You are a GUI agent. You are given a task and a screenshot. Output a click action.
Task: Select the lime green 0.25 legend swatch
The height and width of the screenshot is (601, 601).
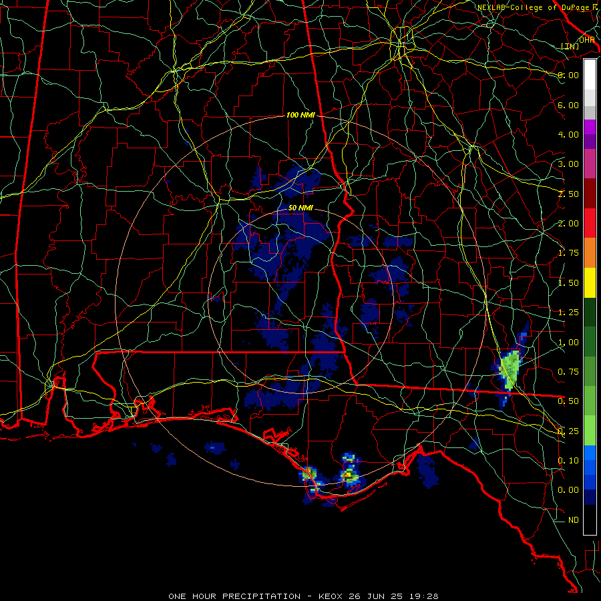click(590, 431)
